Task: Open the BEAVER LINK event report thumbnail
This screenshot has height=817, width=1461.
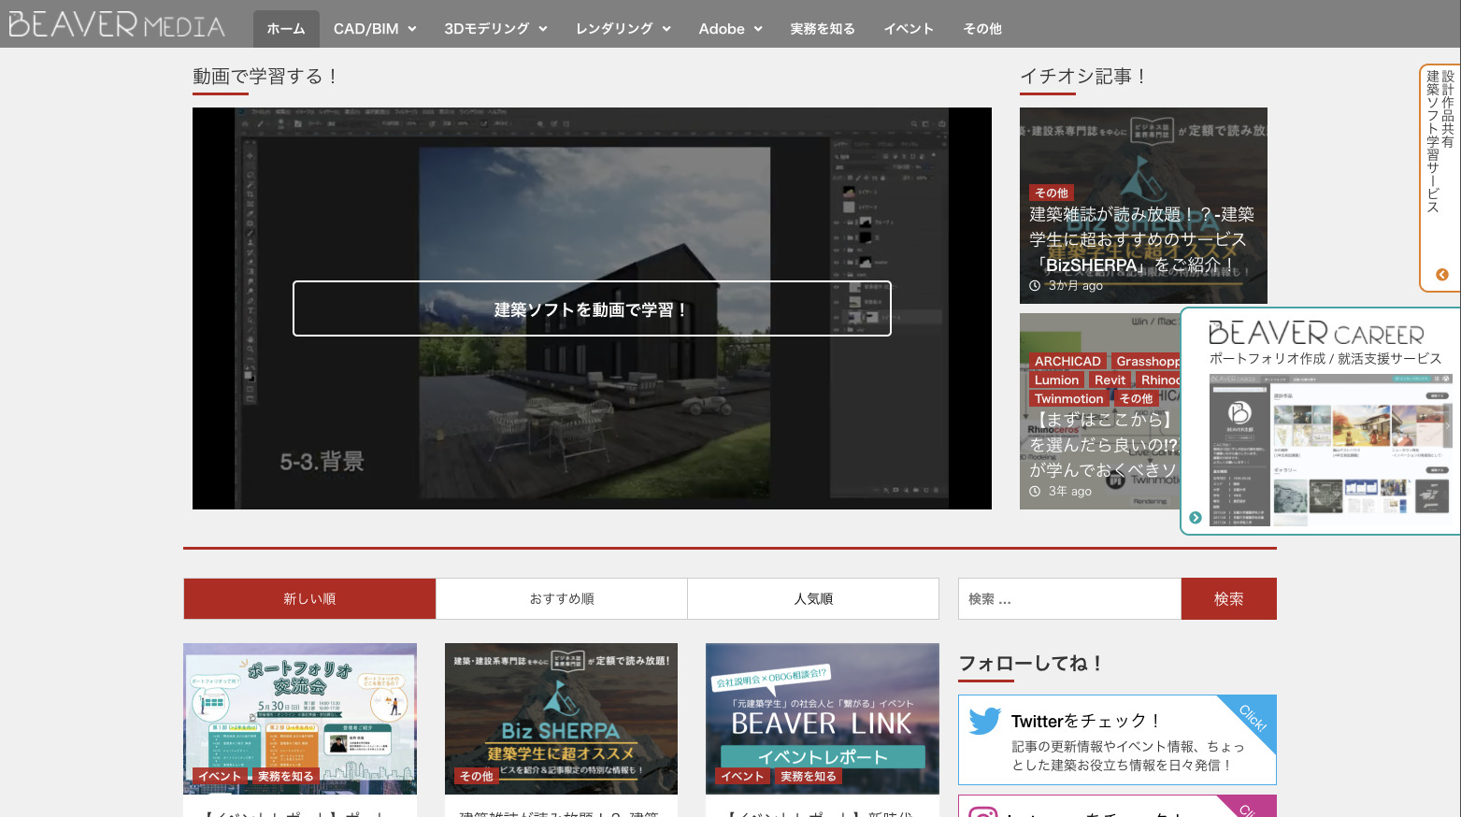Action: [x=823, y=719]
